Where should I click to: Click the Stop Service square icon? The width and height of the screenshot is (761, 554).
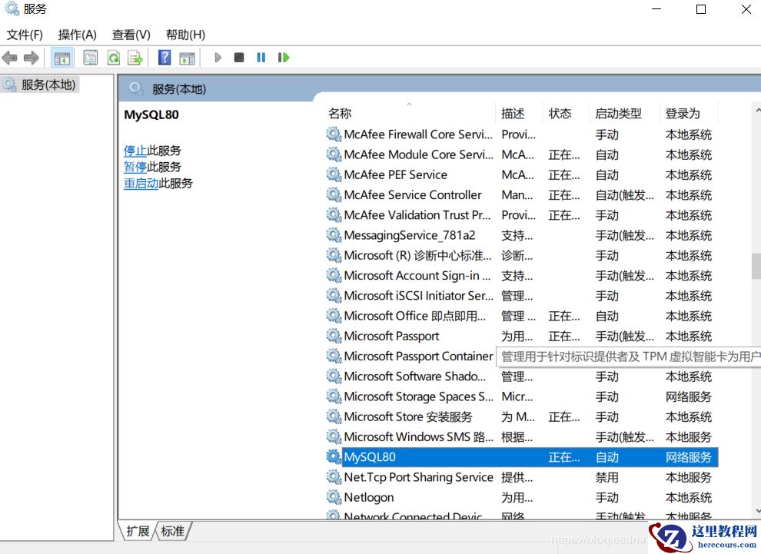click(239, 58)
